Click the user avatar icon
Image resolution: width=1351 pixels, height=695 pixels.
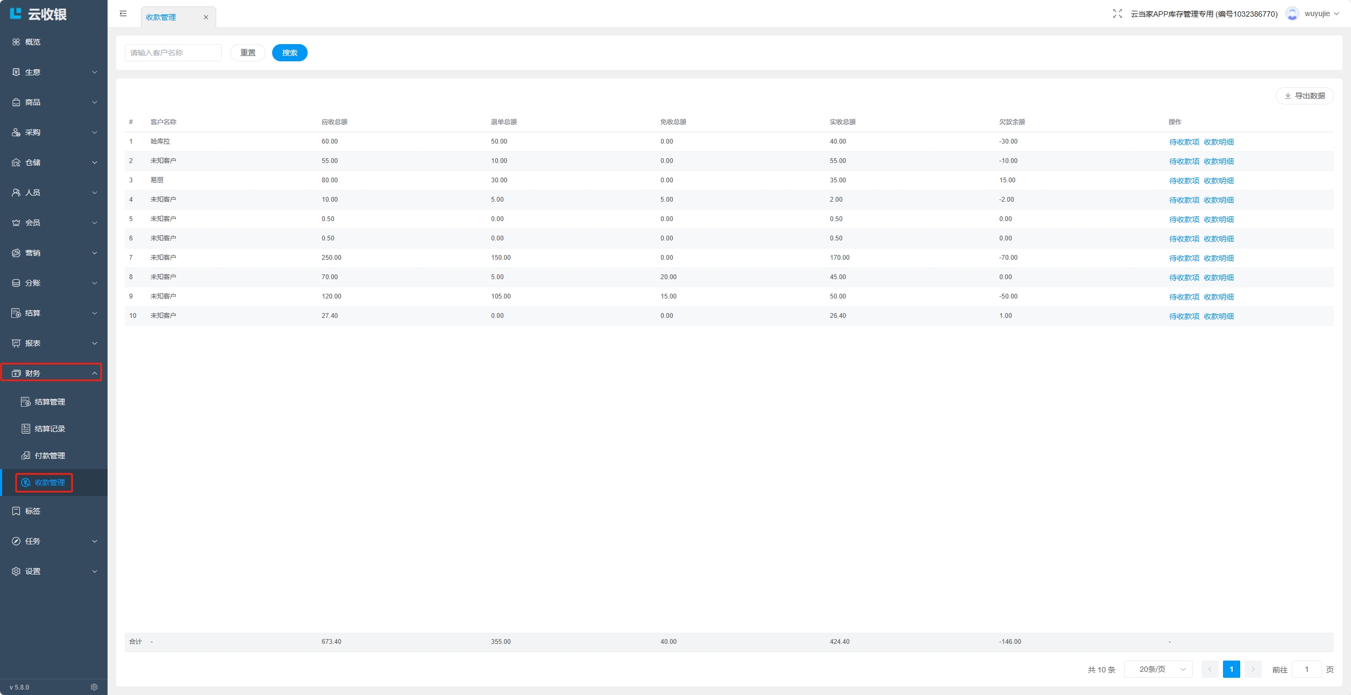click(1292, 14)
